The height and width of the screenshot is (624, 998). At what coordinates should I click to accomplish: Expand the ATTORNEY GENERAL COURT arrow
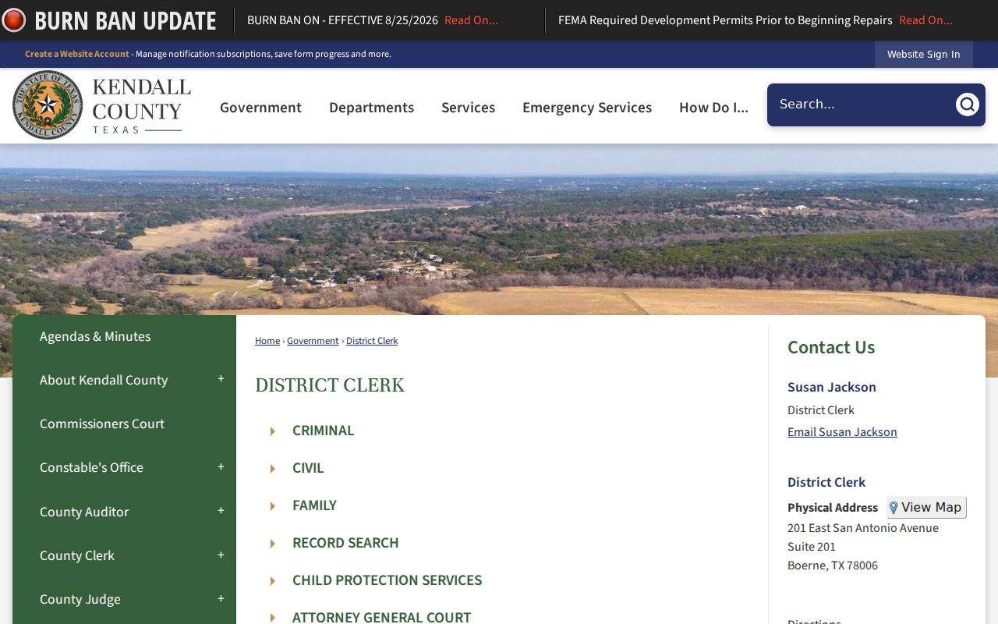(272, 618)
